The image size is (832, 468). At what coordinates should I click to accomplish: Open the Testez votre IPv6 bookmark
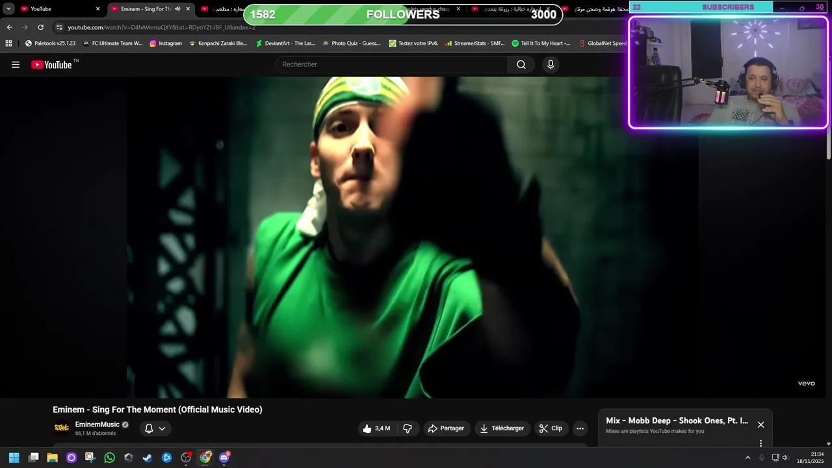click(413, 43)
